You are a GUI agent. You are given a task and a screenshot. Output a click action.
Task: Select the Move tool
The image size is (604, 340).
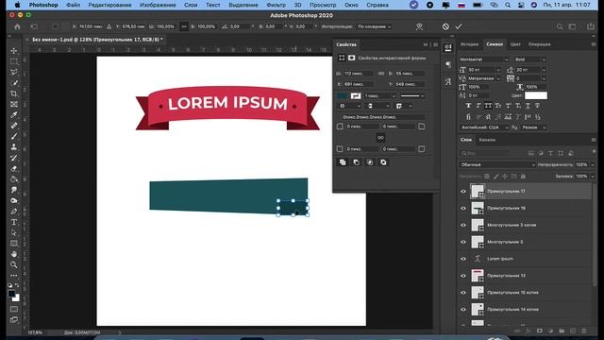coord(14,50)
